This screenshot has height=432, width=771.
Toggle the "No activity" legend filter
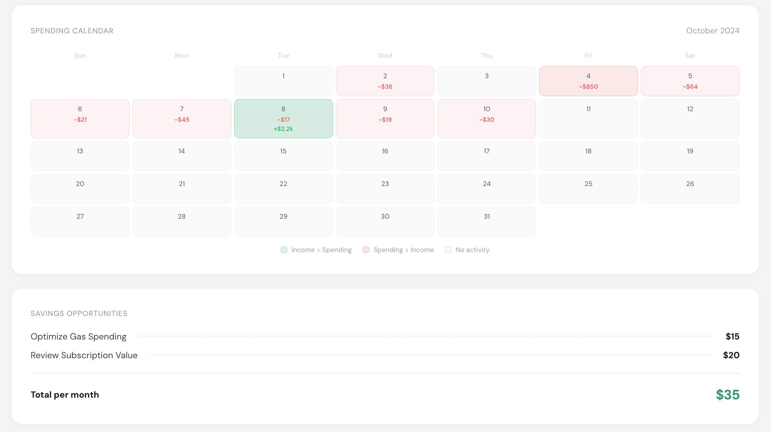[467, 250]
